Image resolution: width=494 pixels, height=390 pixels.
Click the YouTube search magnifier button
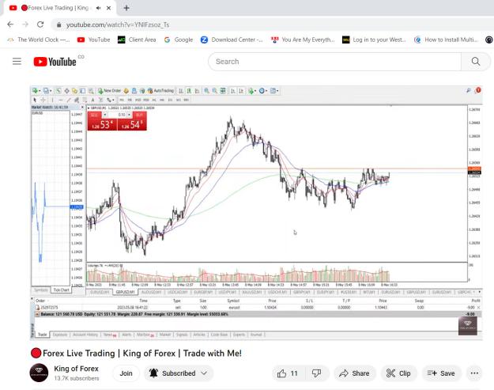[x=476, y=62]
